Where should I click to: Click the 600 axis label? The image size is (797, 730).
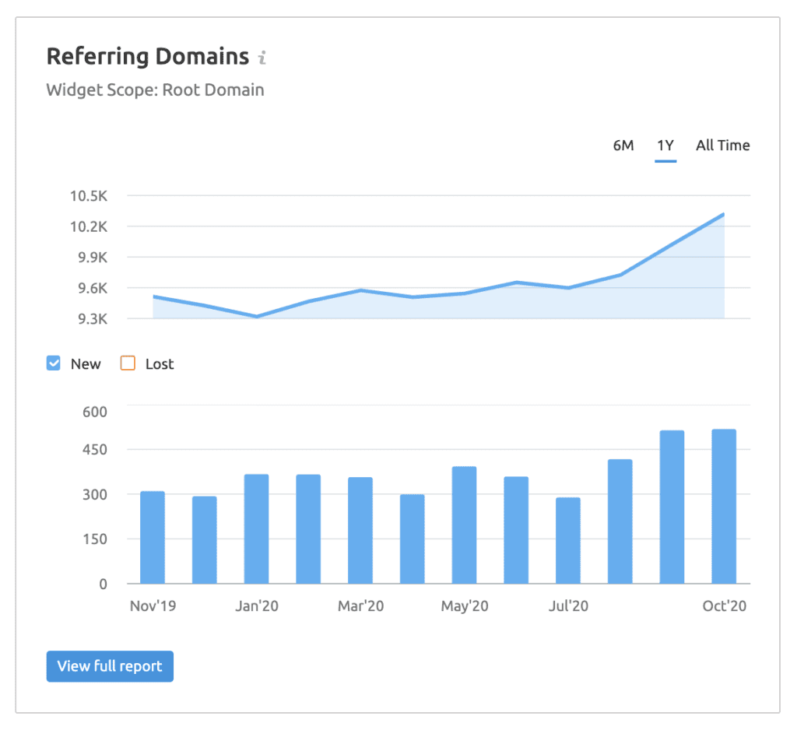pyautogui.click(x=95, y=412)
